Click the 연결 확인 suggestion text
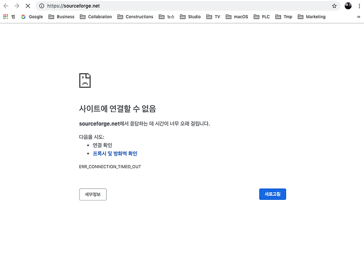This screenshot has height=270, width=364. pos(102,145)
